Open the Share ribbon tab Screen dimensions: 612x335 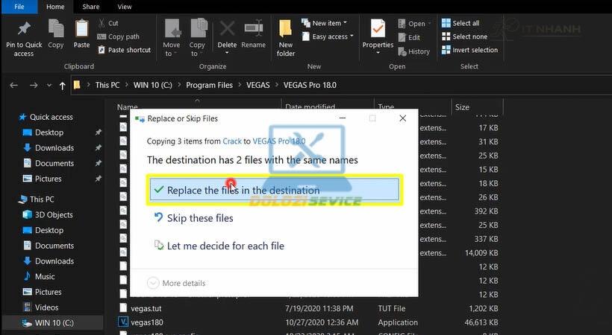(91, 7)
